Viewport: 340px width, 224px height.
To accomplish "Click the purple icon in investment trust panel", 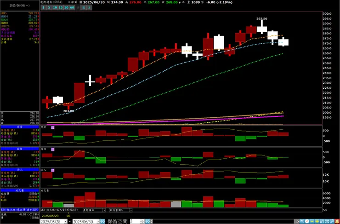I will 53,149.
